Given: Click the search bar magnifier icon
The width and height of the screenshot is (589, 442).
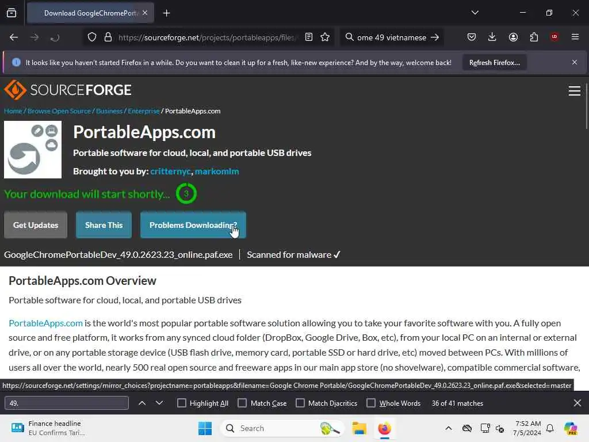Looking at the screenshot, I should [349, 37].
